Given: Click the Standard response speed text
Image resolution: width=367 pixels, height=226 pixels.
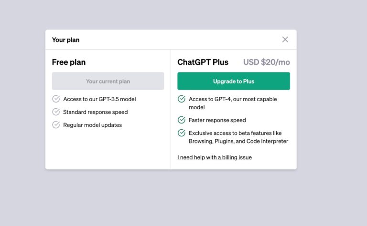Looking at the screenshot, I should (96, 112).
